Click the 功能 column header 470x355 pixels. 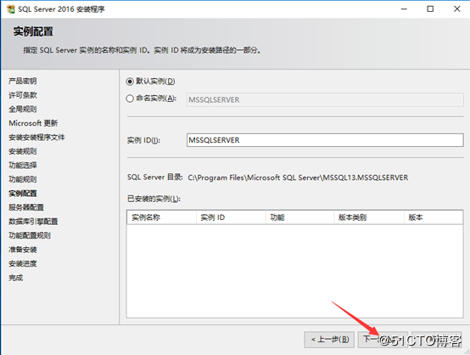click(x=300, y=217)
